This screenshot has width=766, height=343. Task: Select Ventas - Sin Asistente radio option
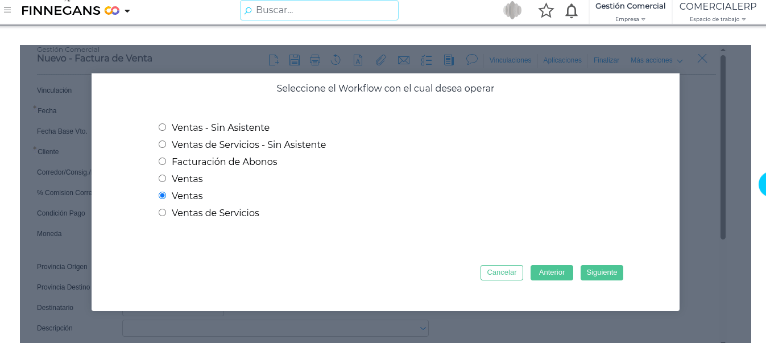click(x=162, y=127)
